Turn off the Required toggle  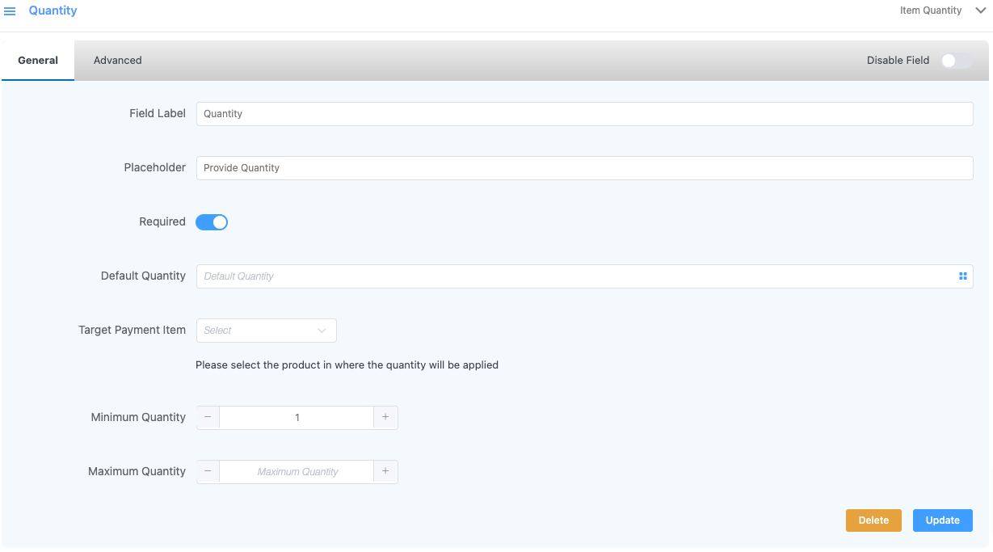point(212,222)
